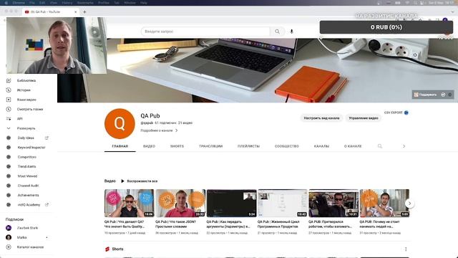Click Управление видео button
458x258 pixels.
[x=364, y=118]
